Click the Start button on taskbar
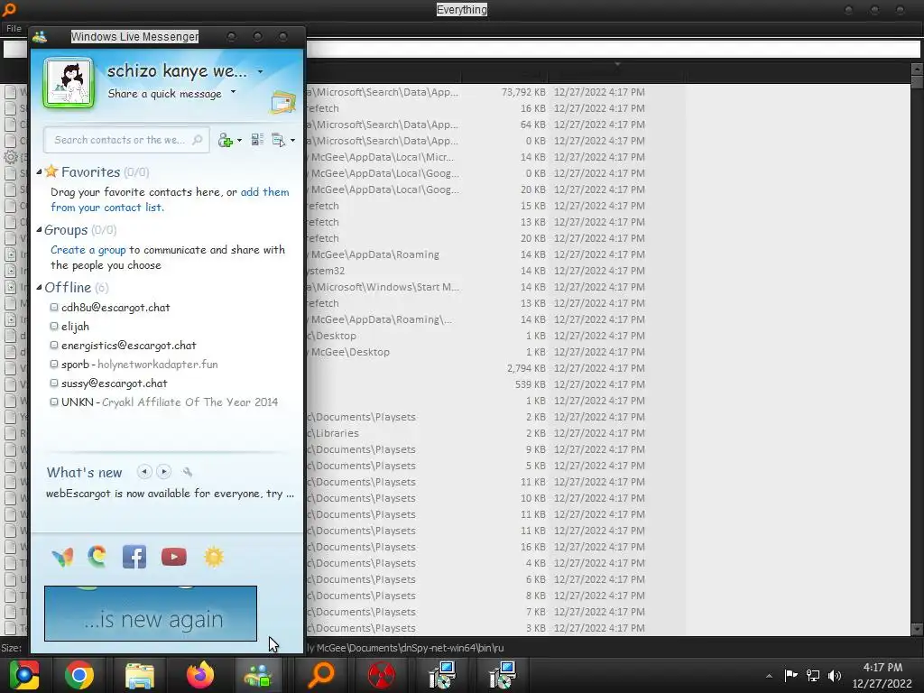Viewport: 924px width, 693px height. (x=24, y=675)
